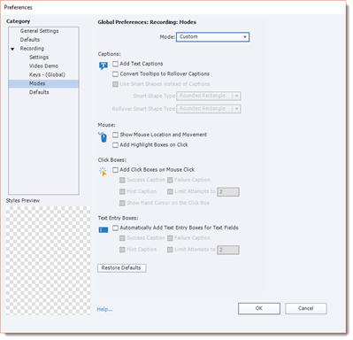Toggle Limit Attempts under Click Boxes
Screen dimensions: 353x340
(170, 192)
